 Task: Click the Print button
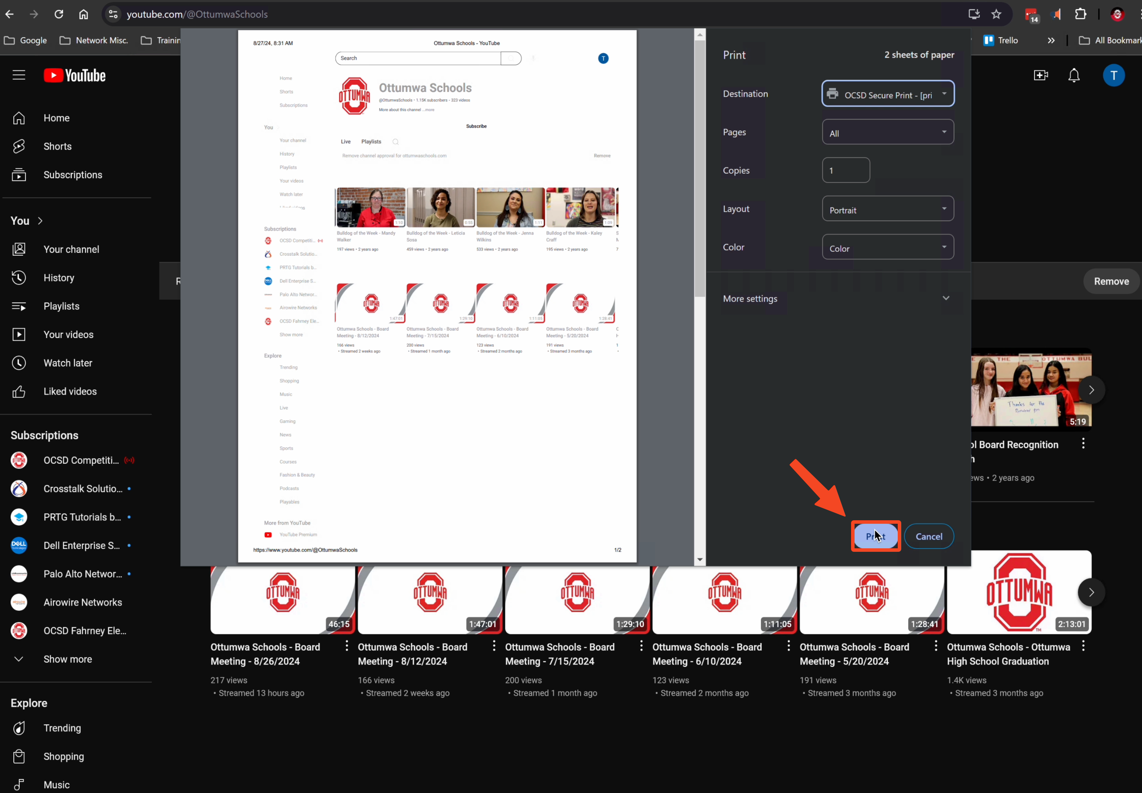tap(875, 536)
